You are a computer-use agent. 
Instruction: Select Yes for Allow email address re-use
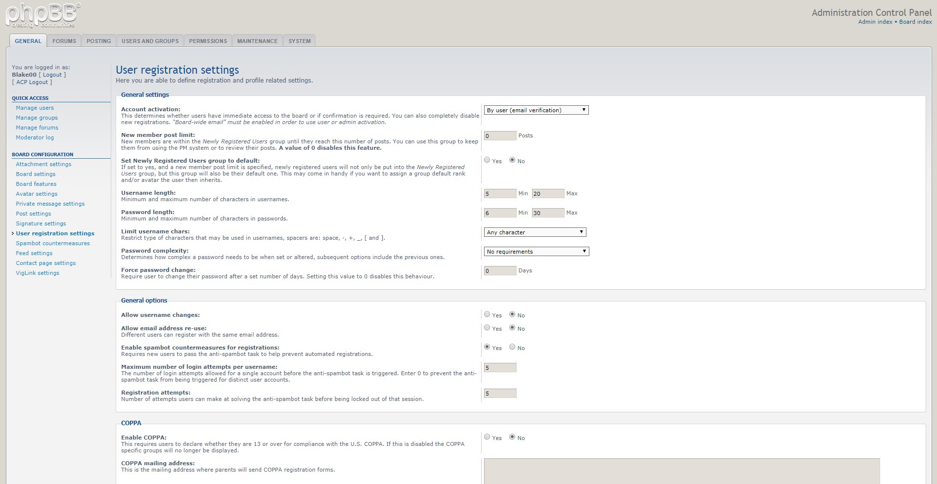pos(487,328)
